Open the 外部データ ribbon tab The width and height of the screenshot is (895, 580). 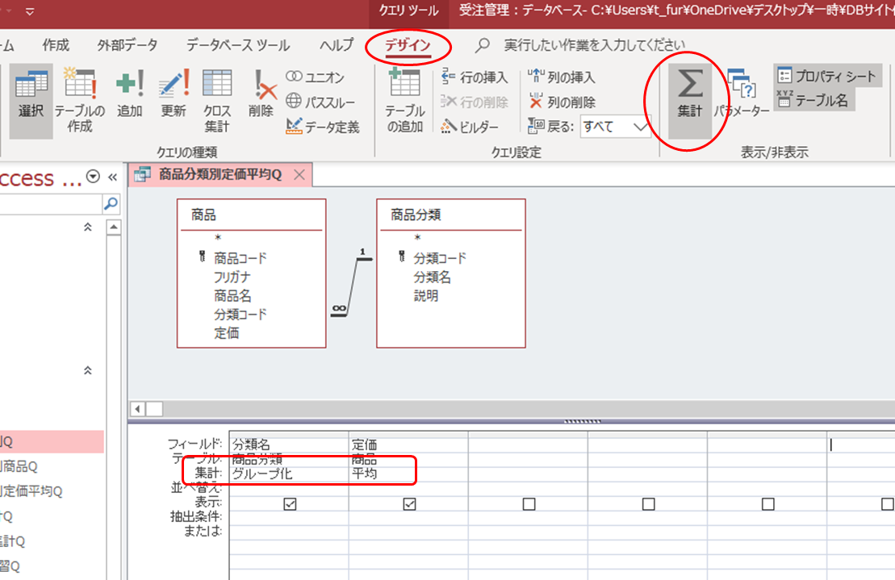(128, 45)
